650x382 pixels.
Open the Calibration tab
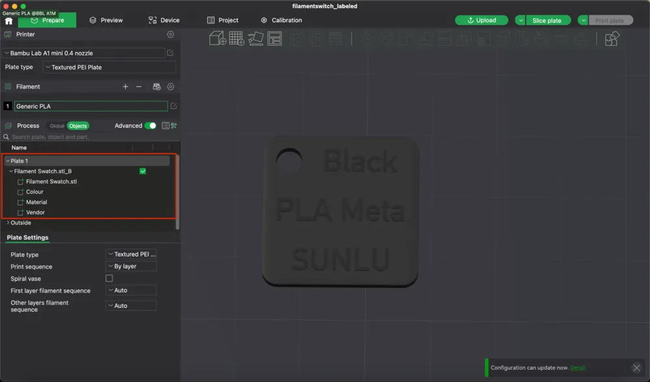[281, 20]
